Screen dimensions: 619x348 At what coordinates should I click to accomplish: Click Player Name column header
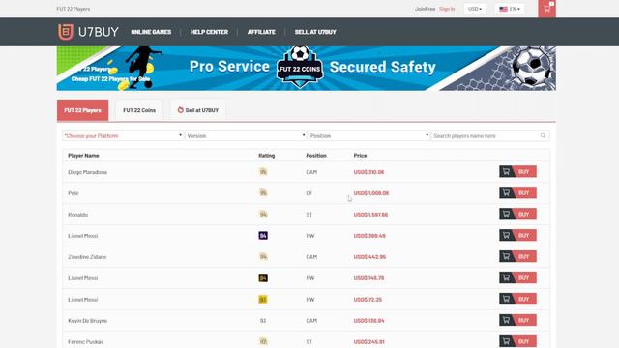click(83, 156)
